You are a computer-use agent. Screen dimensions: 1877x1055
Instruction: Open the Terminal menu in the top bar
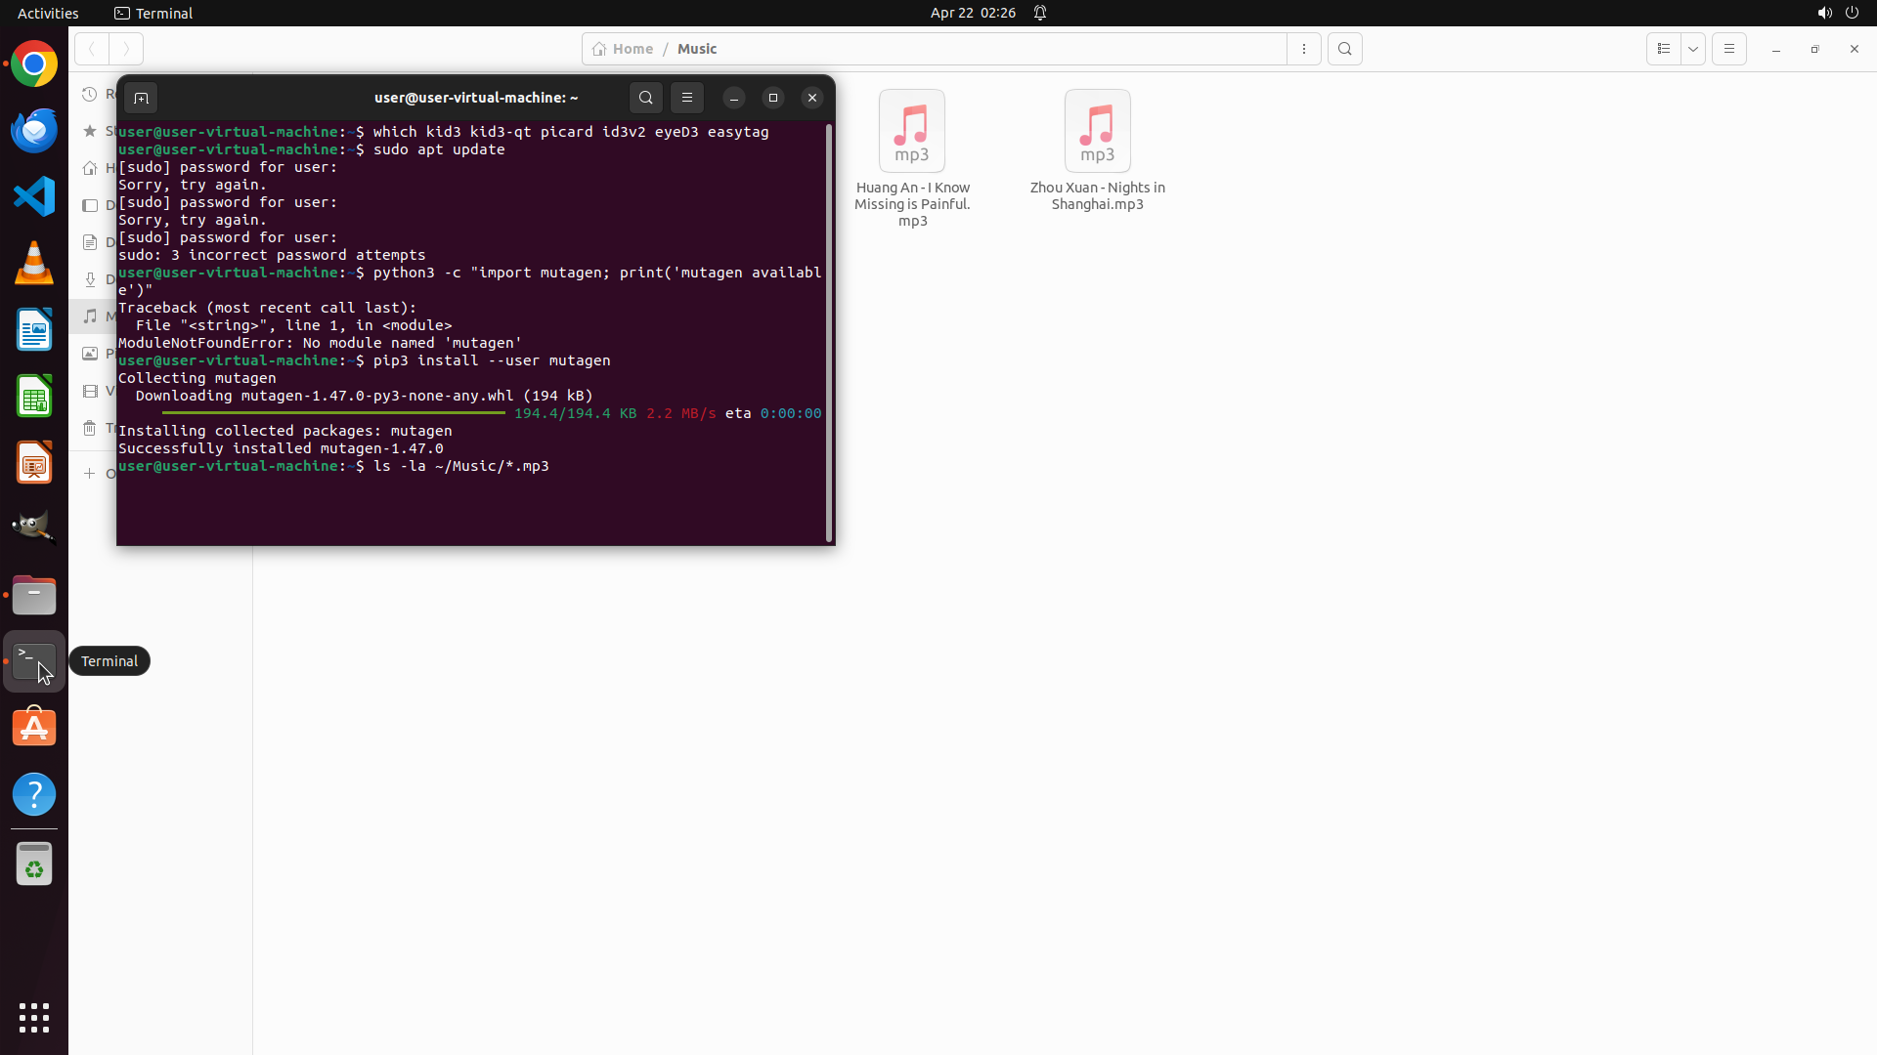[153, 13]
